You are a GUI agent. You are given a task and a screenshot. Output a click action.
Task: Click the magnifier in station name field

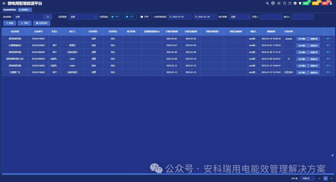coord(48,17)
